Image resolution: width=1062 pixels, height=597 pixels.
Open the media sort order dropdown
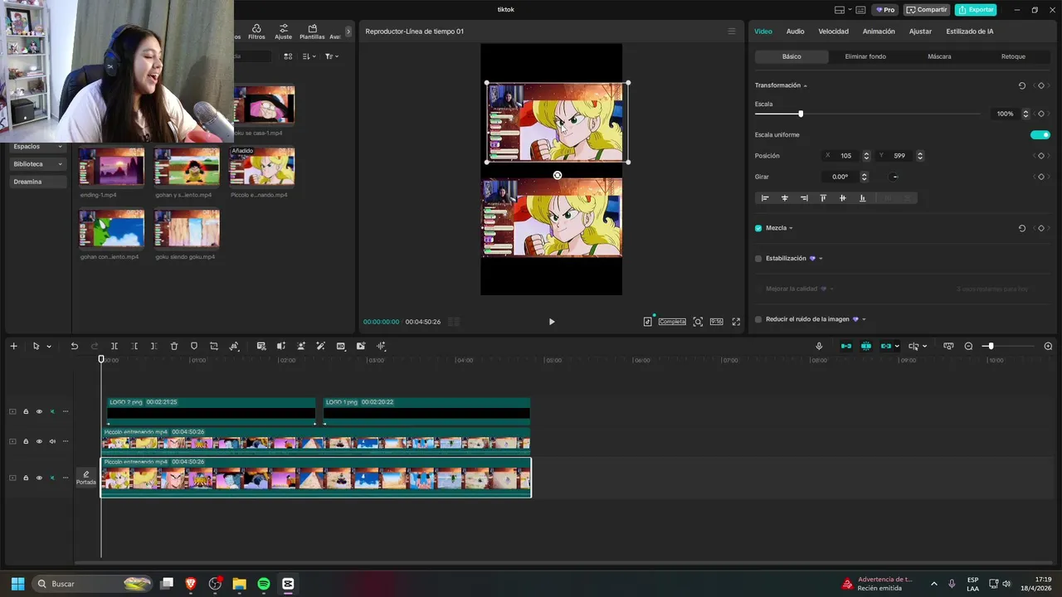point(309,56)
